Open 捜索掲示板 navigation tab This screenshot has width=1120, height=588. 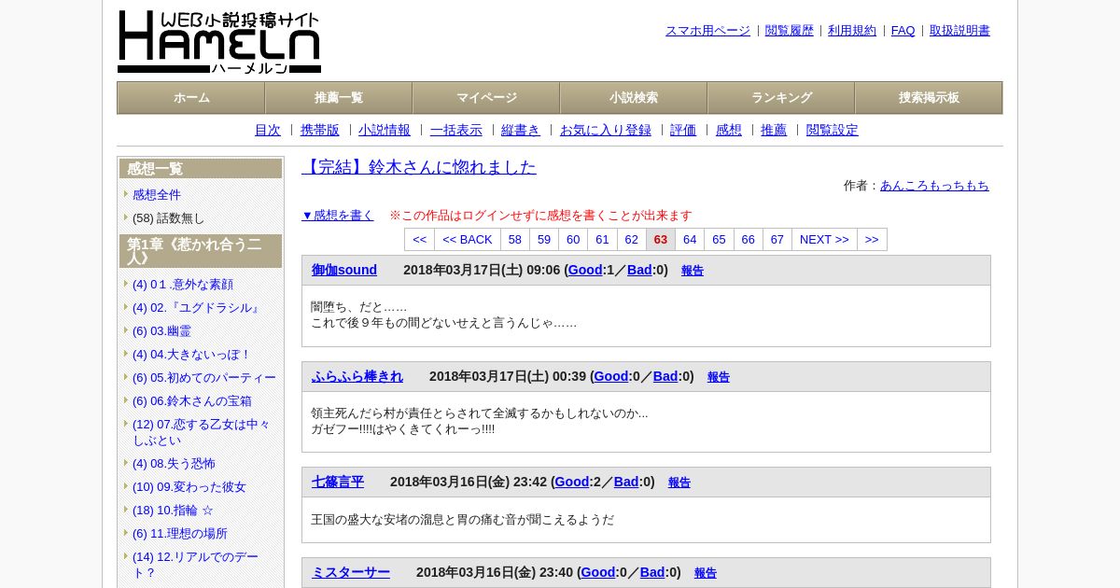pos(929,98)
